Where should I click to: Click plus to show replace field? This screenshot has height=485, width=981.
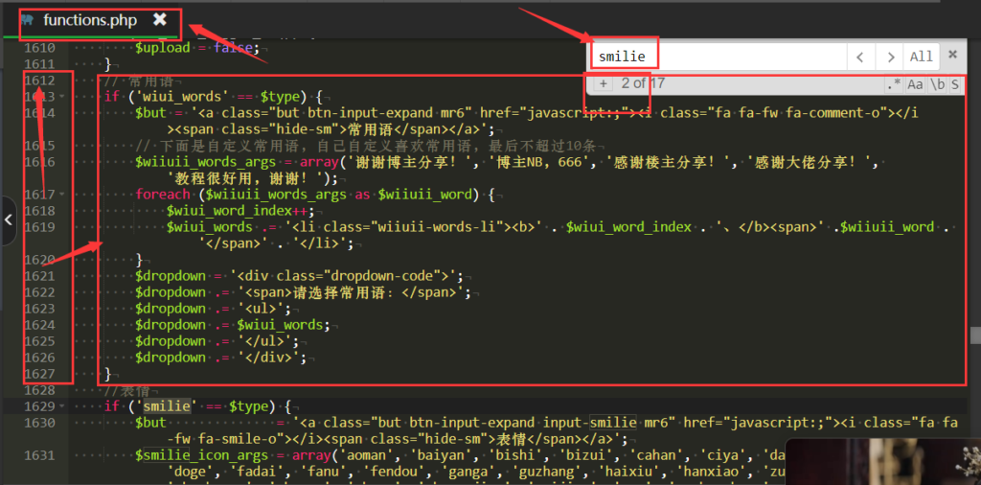[x=604, y=84]
